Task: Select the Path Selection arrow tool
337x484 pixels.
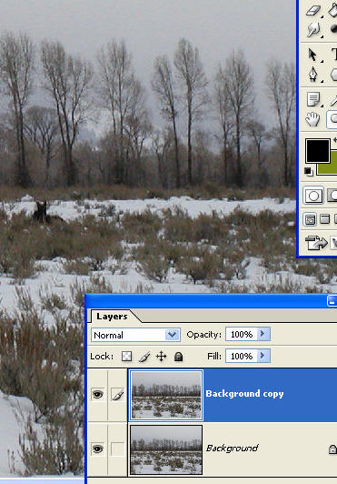Action: pos(313,55)
